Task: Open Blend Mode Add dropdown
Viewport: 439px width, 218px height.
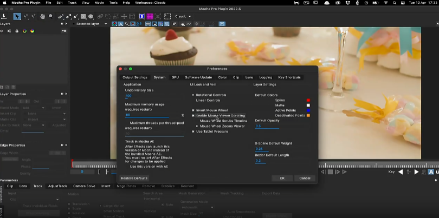Action: [34, 108]
